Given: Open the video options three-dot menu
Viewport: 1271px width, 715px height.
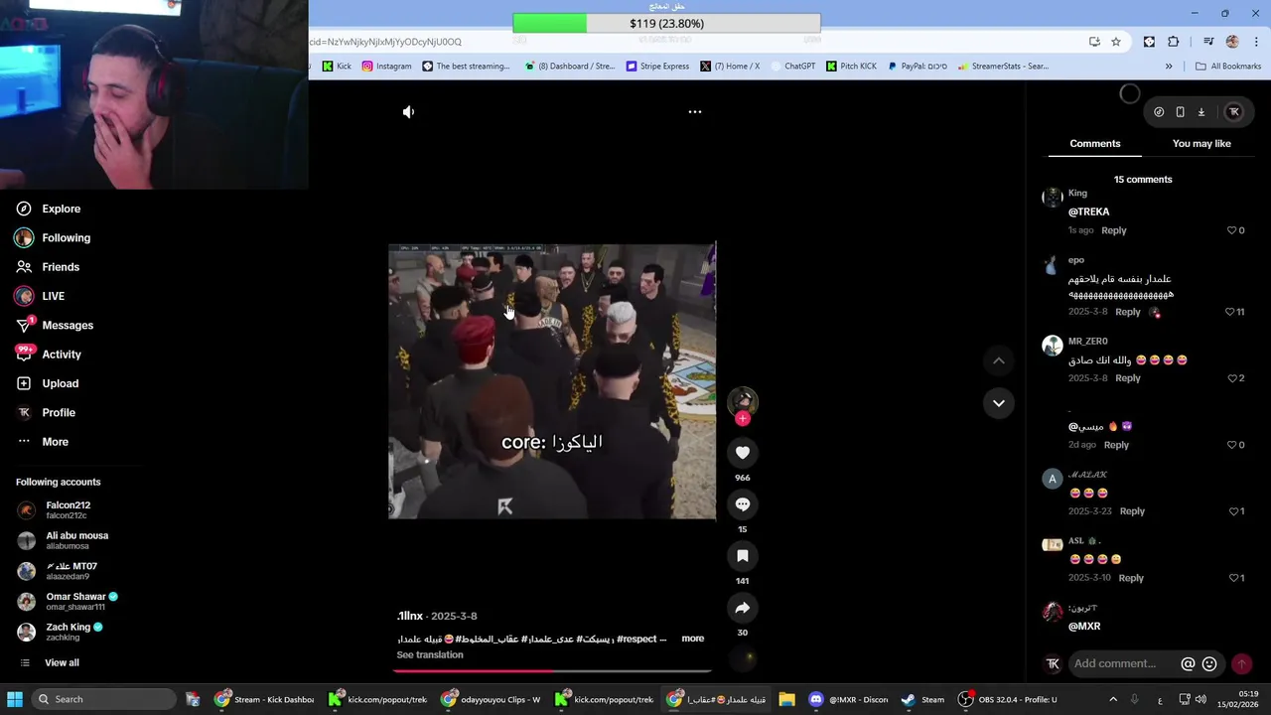Looking at the screenshot, I should tap(695, 112).
